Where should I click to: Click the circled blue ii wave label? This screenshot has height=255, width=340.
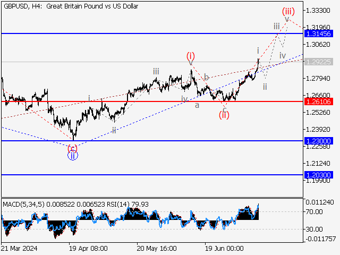tap(73, 156)
